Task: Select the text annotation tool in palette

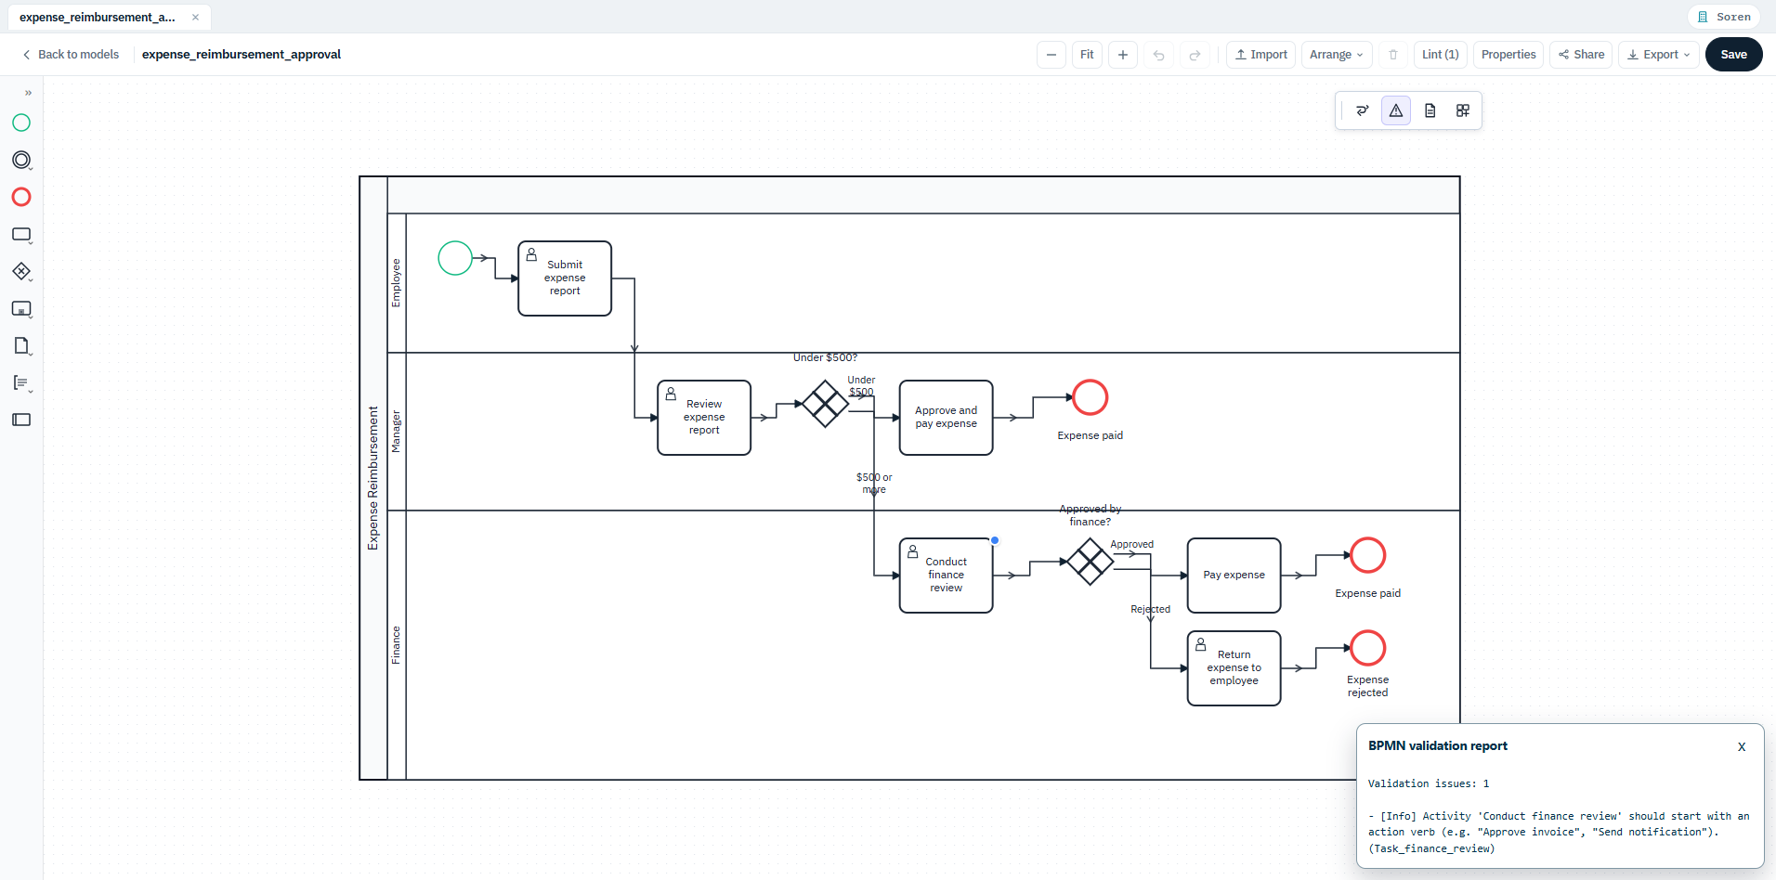Action: pyautogui.click(x=21, y=382)
